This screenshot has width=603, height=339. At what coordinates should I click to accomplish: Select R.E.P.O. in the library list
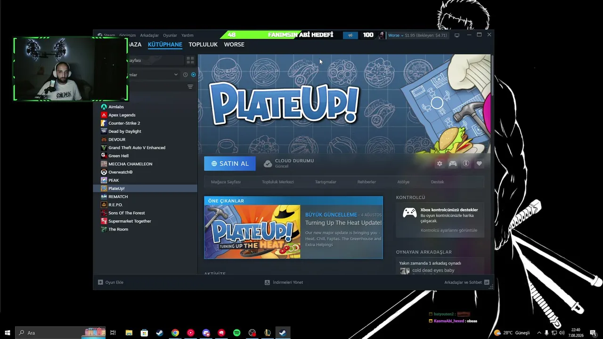pyautogui.click(x=145, y=205)
